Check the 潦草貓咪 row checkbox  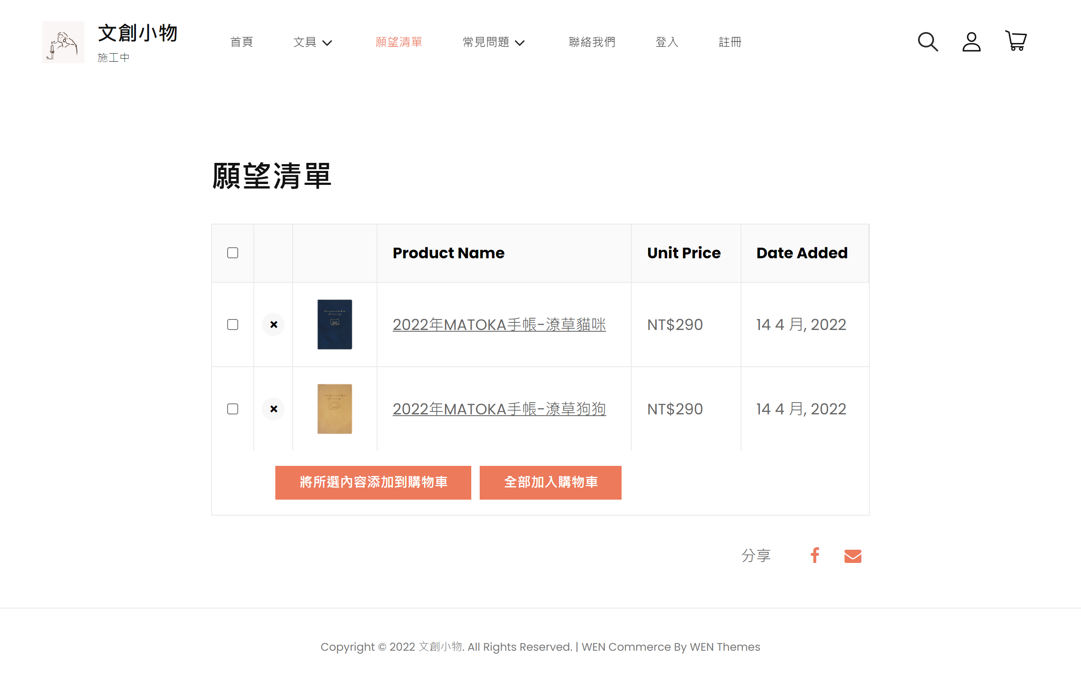(233, 325)
